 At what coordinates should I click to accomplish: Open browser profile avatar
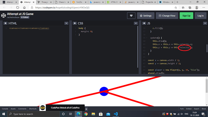coord(197,8)
